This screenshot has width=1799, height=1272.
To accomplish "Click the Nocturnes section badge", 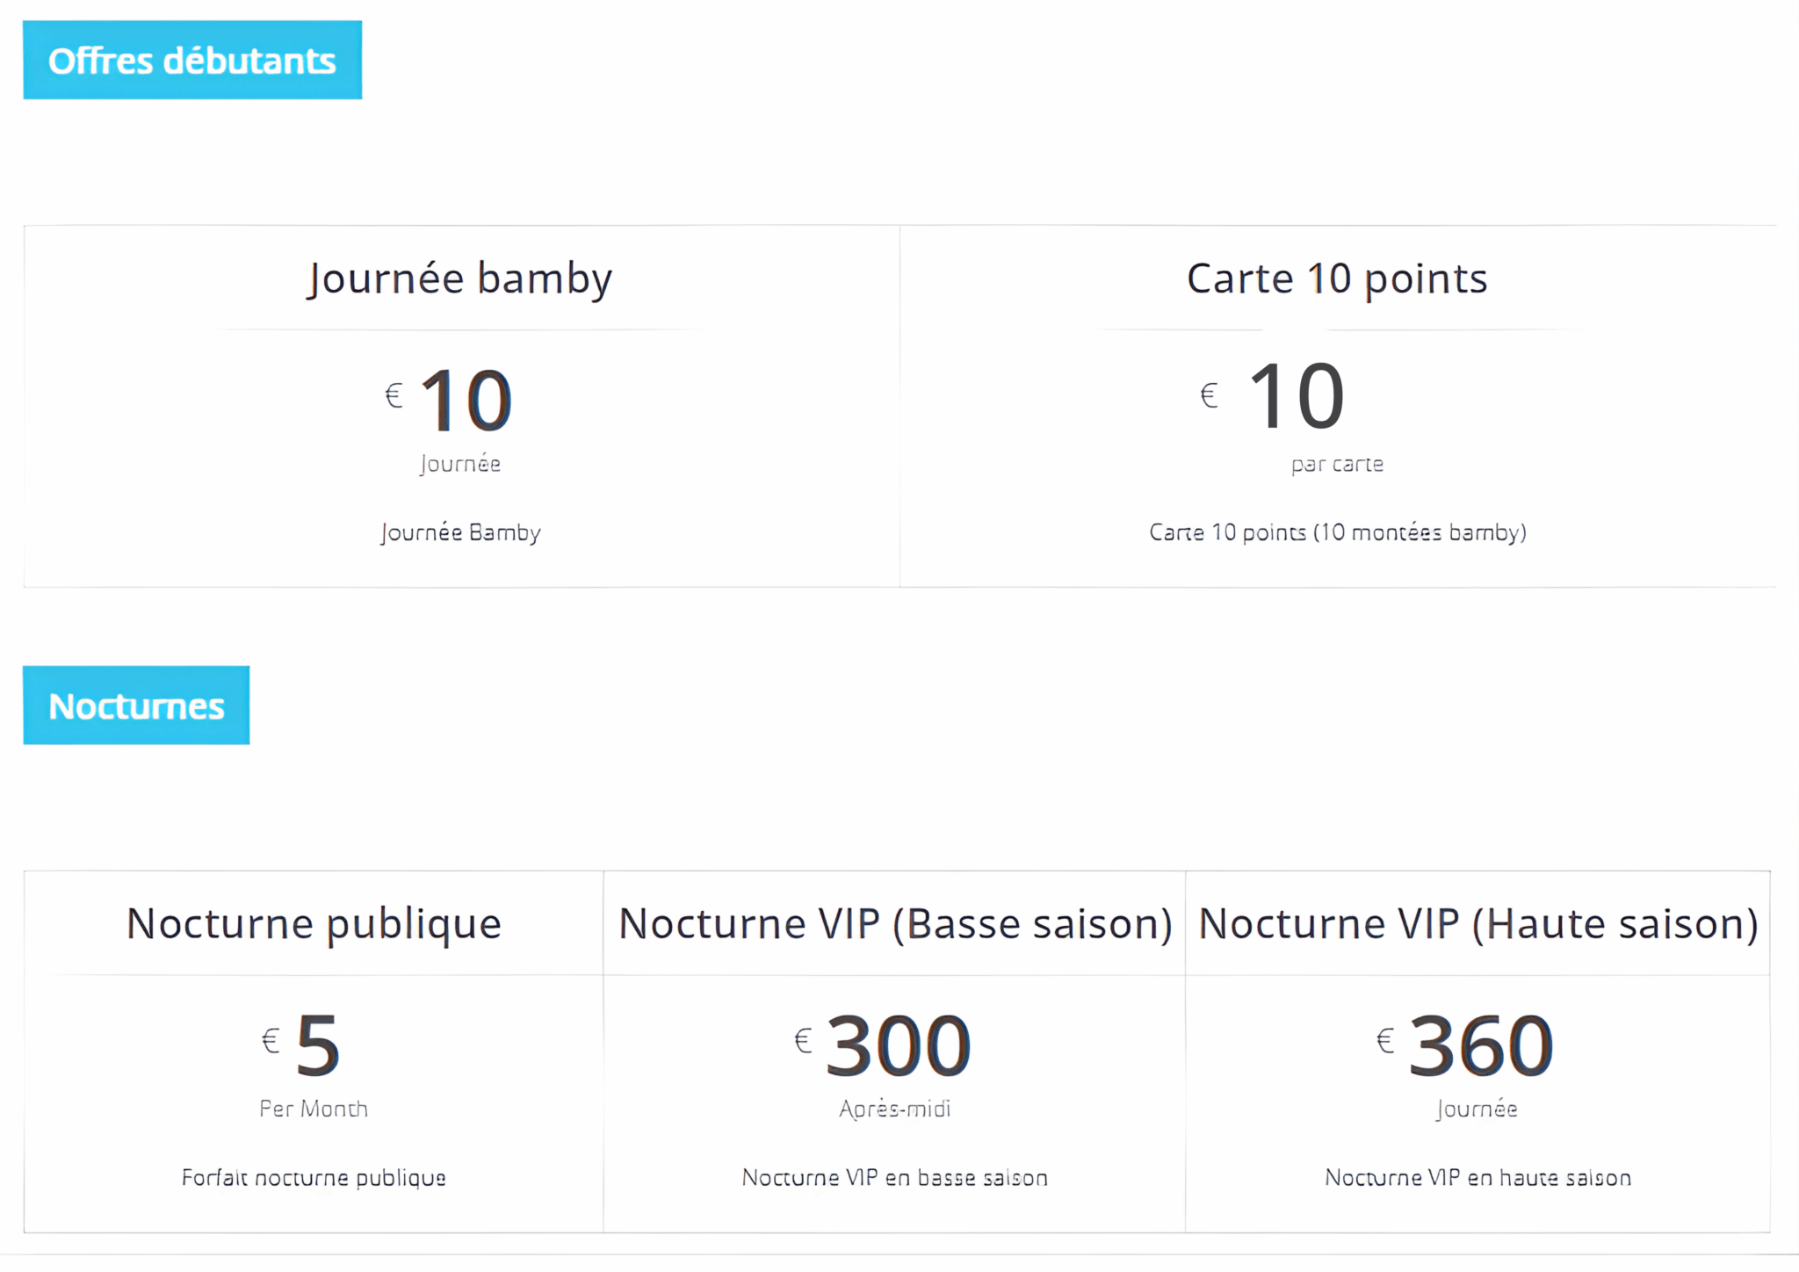I will pos(136,705).
